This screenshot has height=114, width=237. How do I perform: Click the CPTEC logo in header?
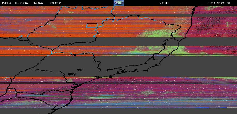pyautogui.click(x=119, y=3)
